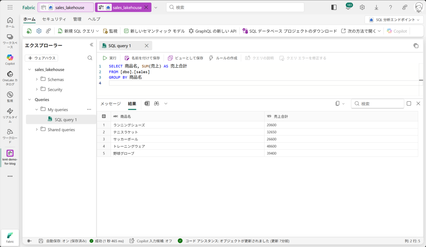426x247 pixels.
Task: Click the Fabric logo at bottom left
Action: [x=10, y=237]
